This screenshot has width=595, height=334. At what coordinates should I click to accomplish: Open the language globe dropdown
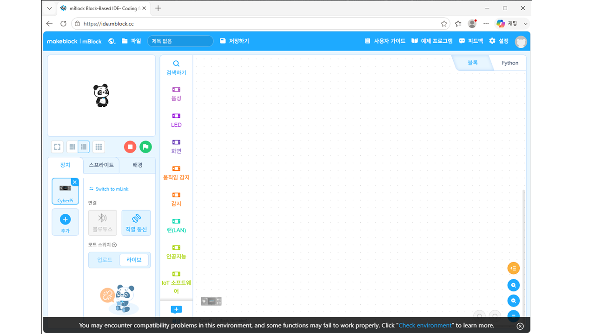[x=112, y=41]
